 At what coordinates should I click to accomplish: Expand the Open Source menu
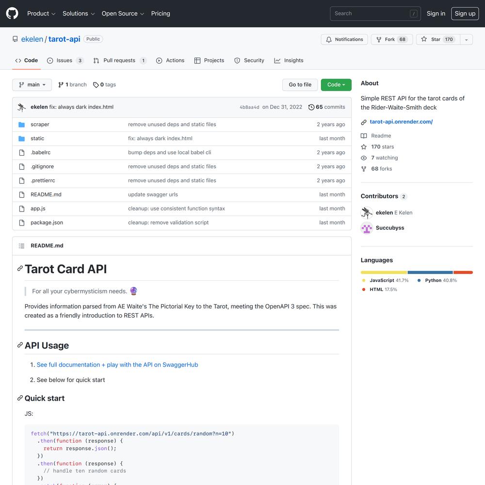(123, 14)
